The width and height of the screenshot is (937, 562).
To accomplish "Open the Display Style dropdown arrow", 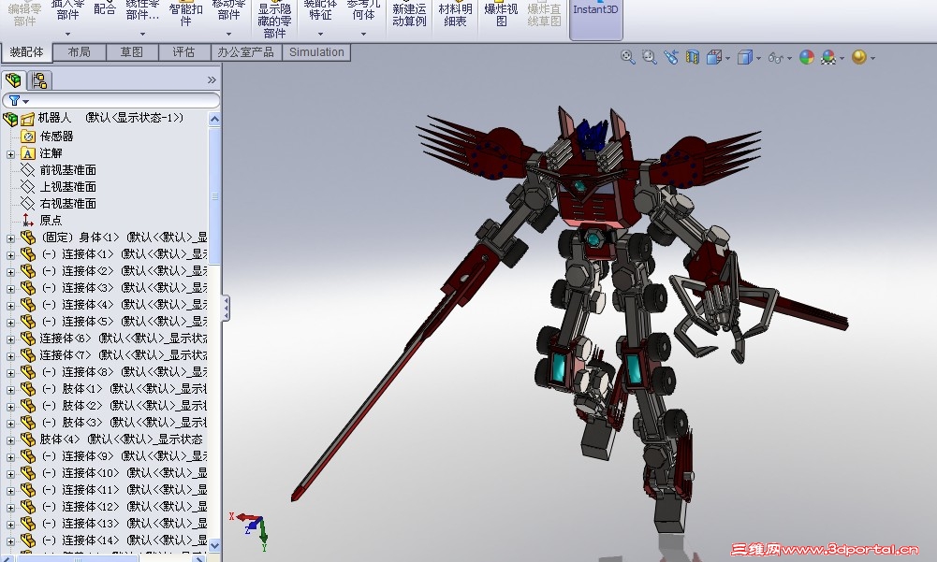I will (758, 59).
